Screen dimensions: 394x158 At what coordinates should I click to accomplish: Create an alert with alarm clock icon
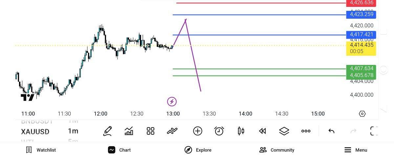coord(219,131)
